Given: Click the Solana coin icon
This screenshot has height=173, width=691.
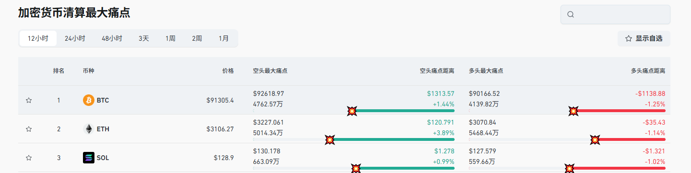Looking at the screenshot, I should coord(89,158).
